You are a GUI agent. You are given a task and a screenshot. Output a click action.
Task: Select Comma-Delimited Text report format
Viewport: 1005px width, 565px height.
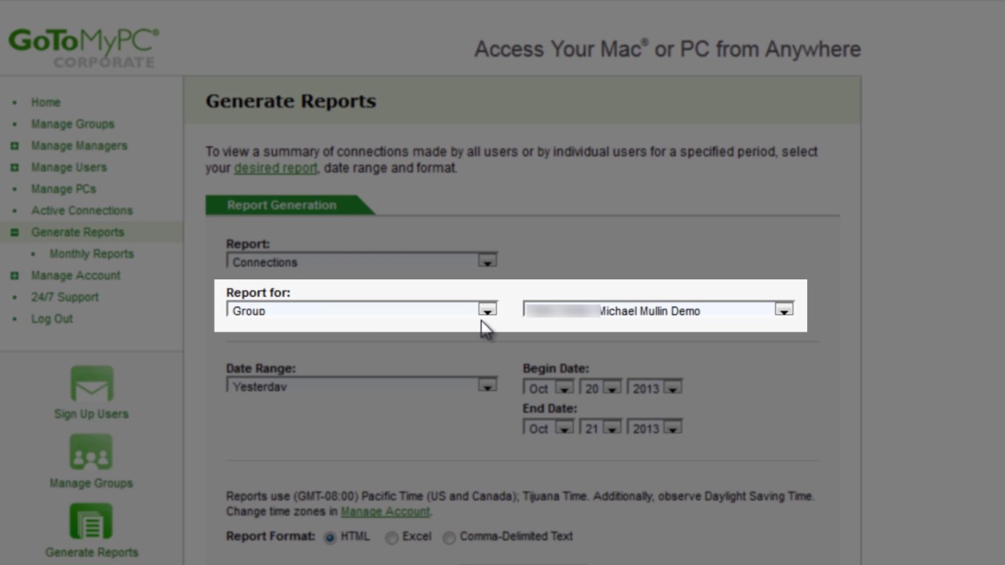click(449, 538)
